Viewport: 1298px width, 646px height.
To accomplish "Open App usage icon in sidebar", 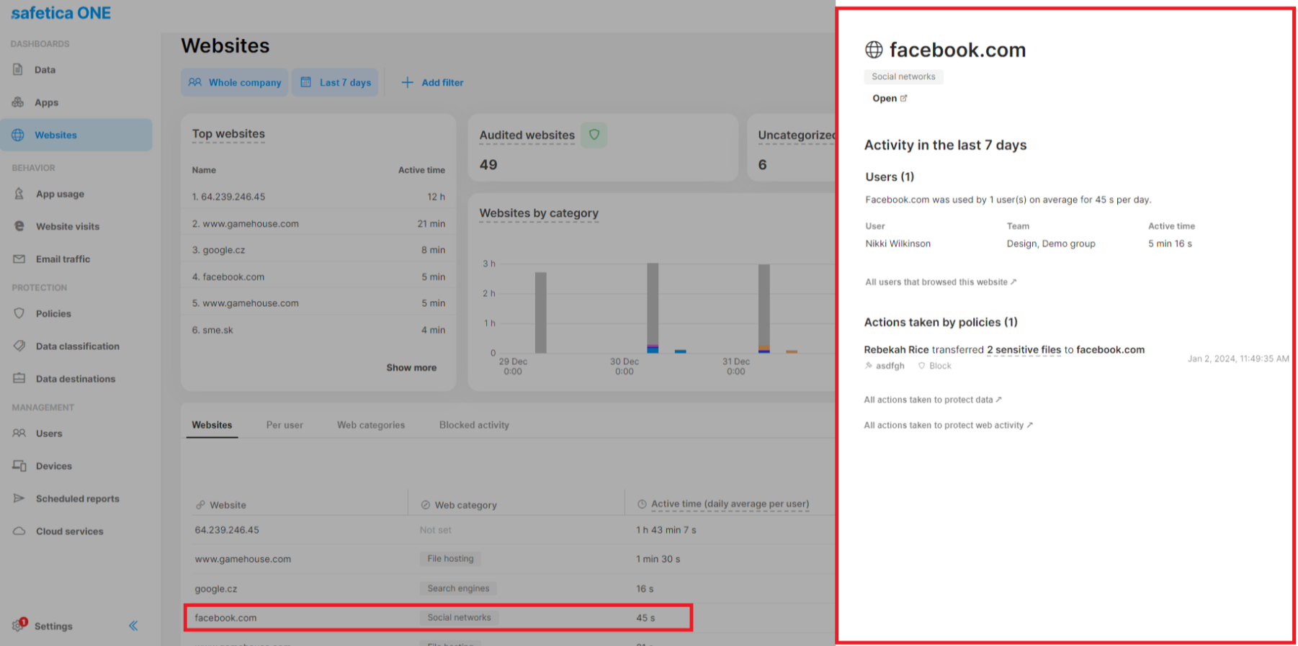I will 19,194.
